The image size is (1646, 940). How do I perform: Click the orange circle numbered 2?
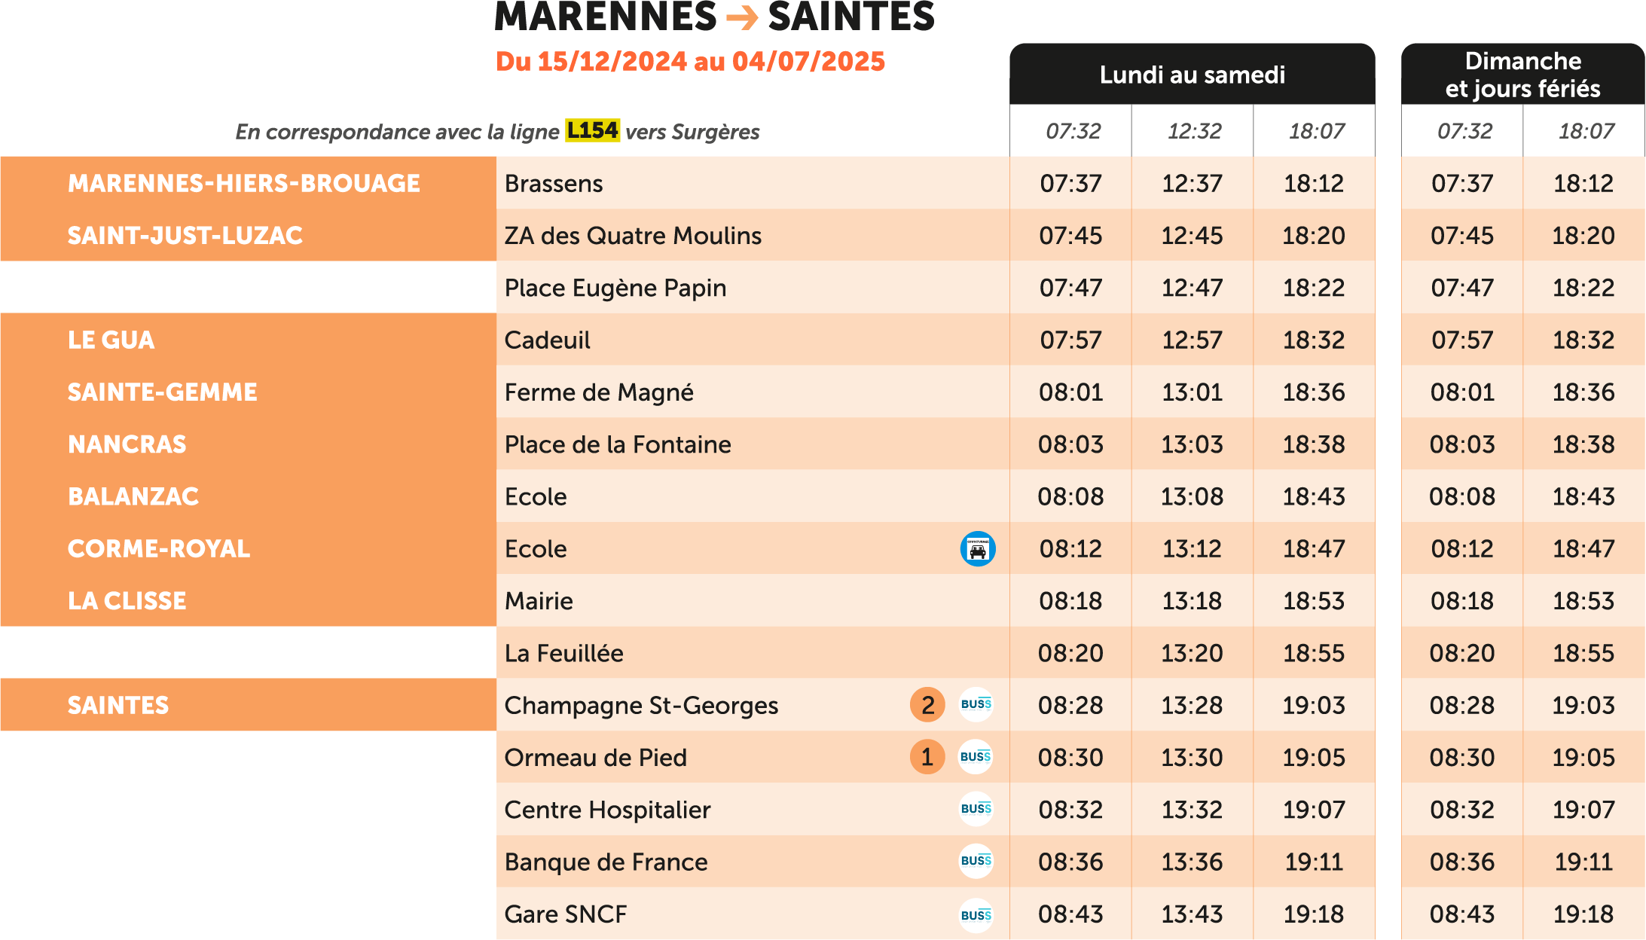coord(927,705)
